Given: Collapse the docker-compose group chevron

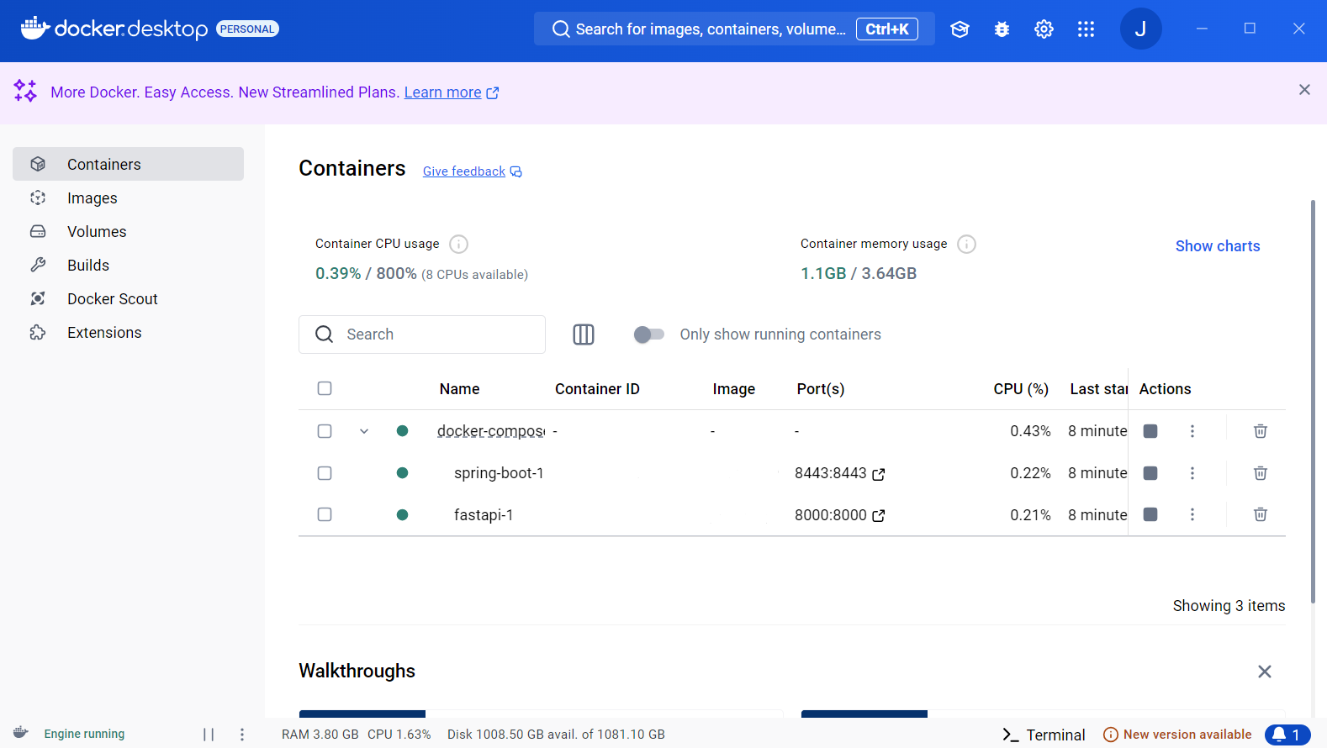Looking at the screenshot, I should coord(364,431).
